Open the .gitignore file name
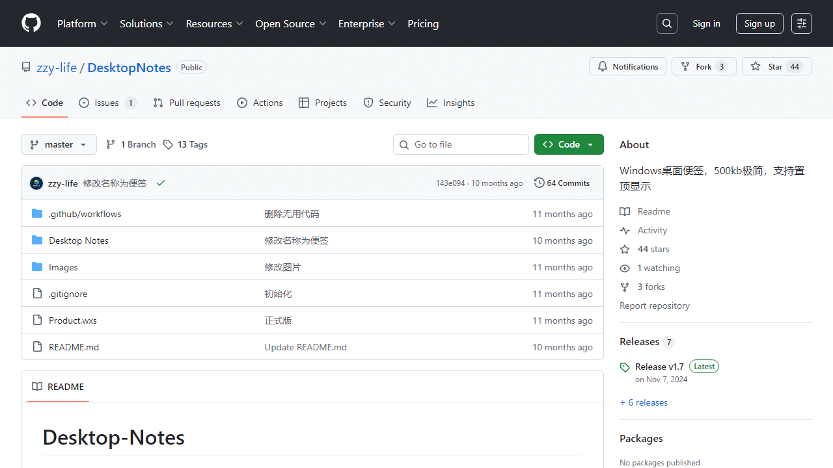The height and width of the screenshot is (468, 833). (x=68, y=294)
